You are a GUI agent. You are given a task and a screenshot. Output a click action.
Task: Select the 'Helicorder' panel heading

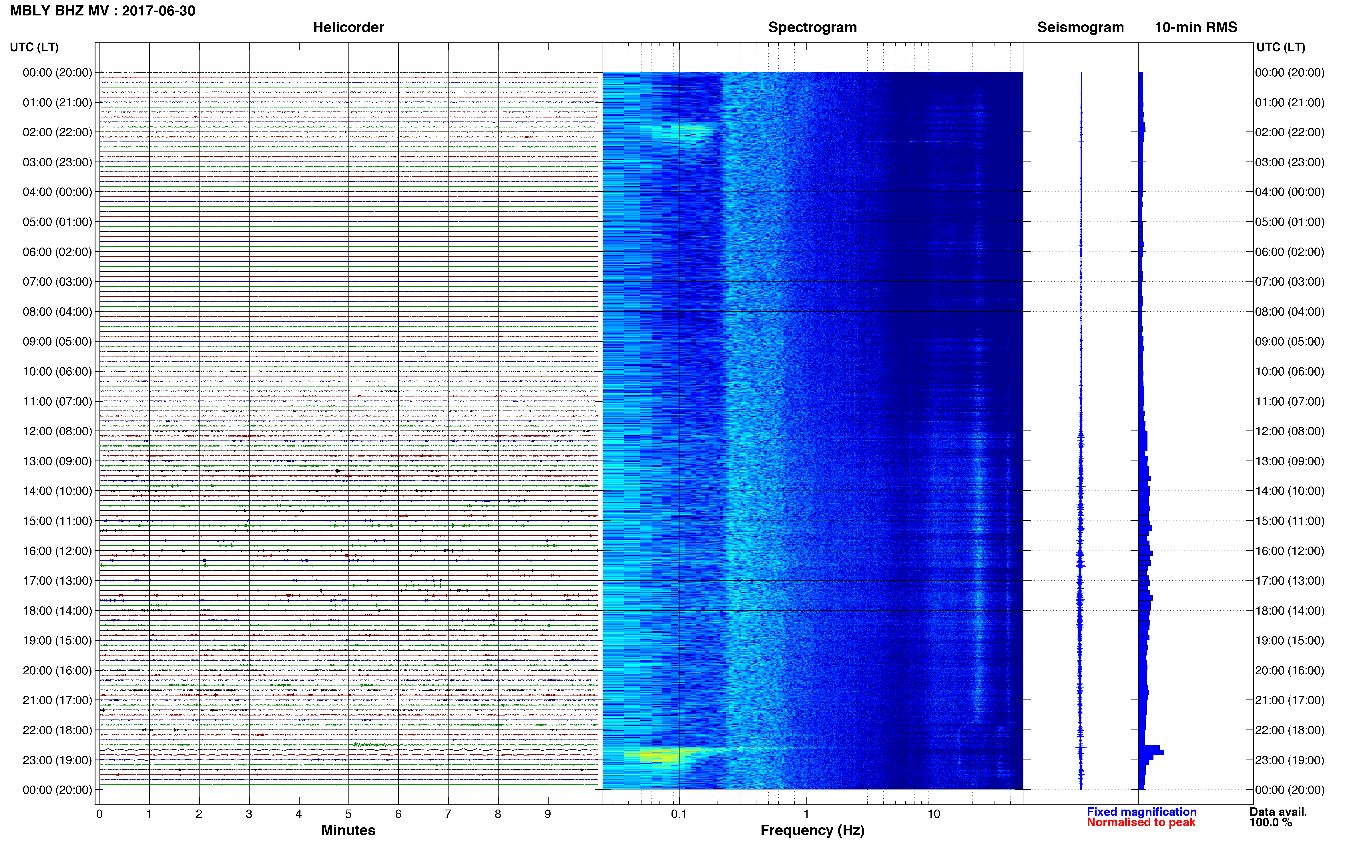coord(348,27)
